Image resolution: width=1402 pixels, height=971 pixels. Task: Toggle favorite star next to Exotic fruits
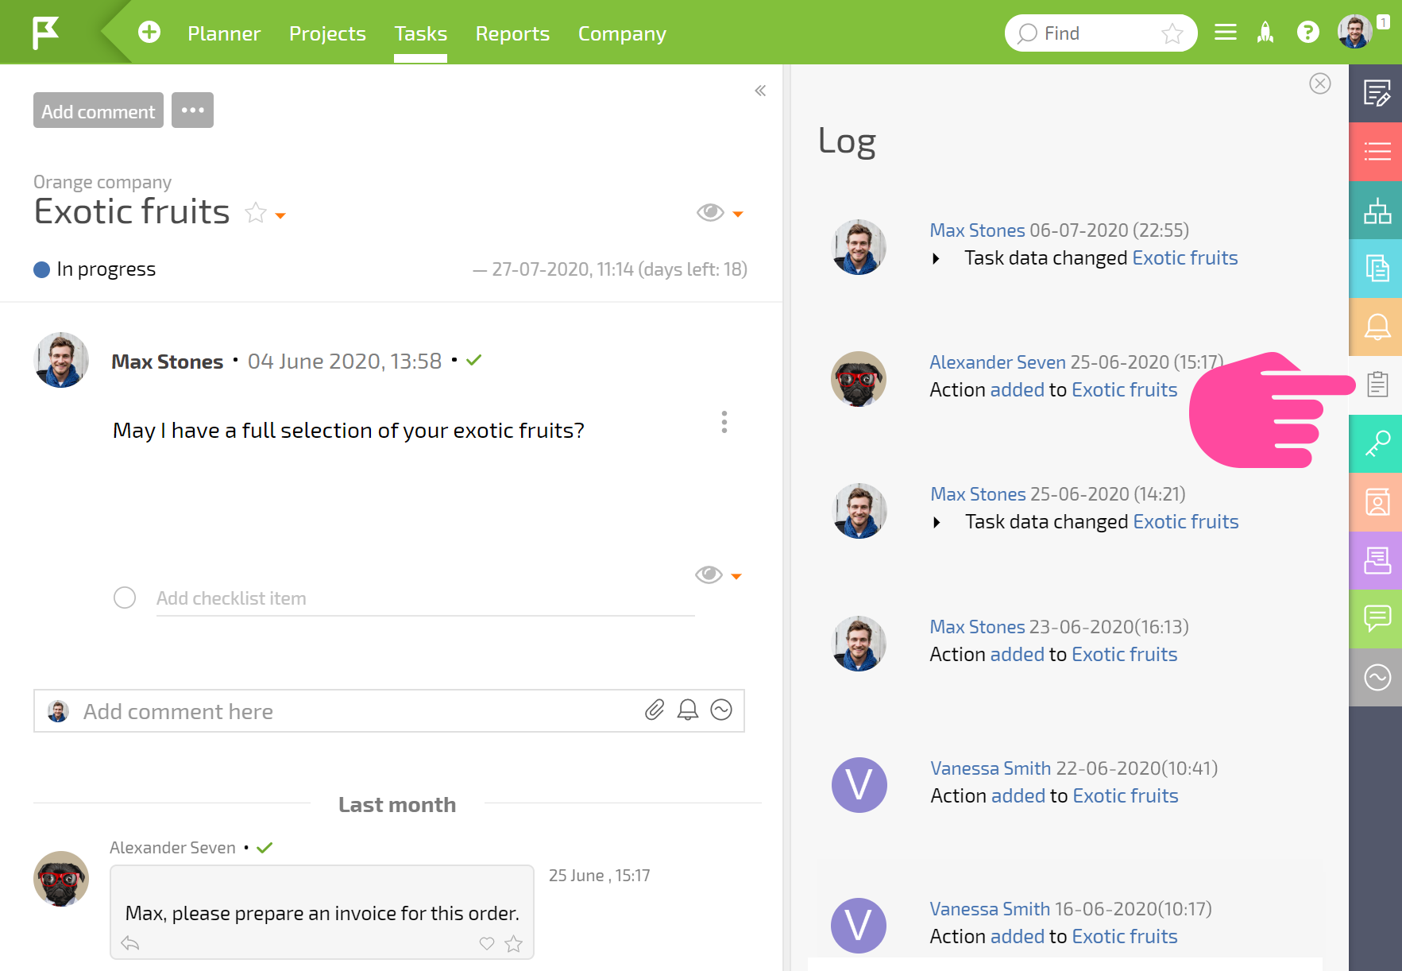(x=256, y=213)
